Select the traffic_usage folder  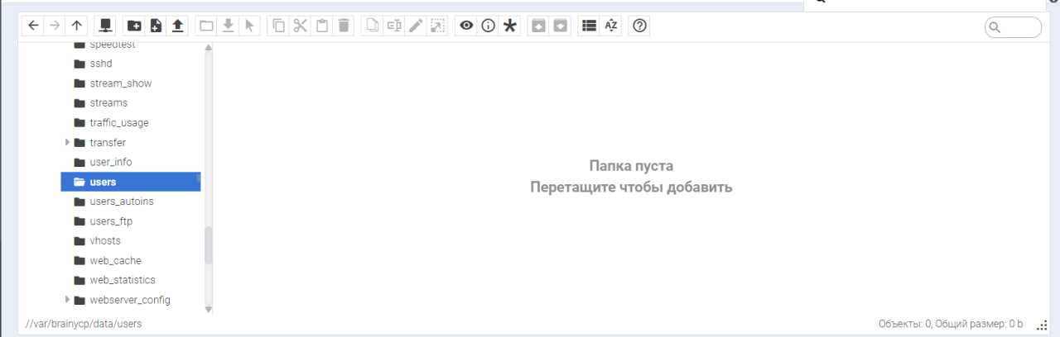(118, 123)
